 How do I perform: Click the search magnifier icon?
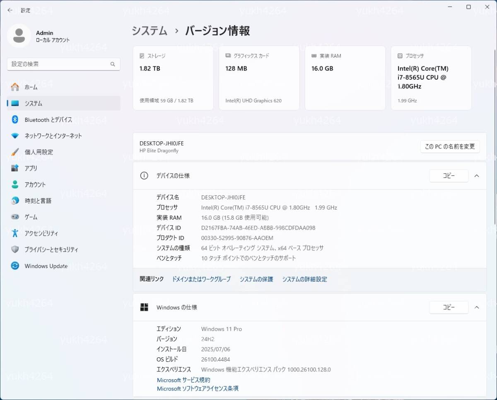[113, 64]
